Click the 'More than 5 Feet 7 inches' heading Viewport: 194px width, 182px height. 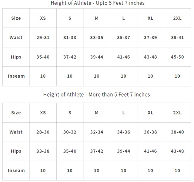97,95
